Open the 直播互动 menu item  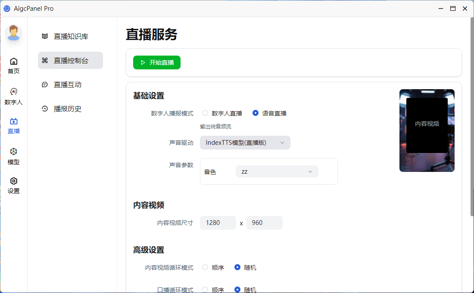tap(70, 84)
